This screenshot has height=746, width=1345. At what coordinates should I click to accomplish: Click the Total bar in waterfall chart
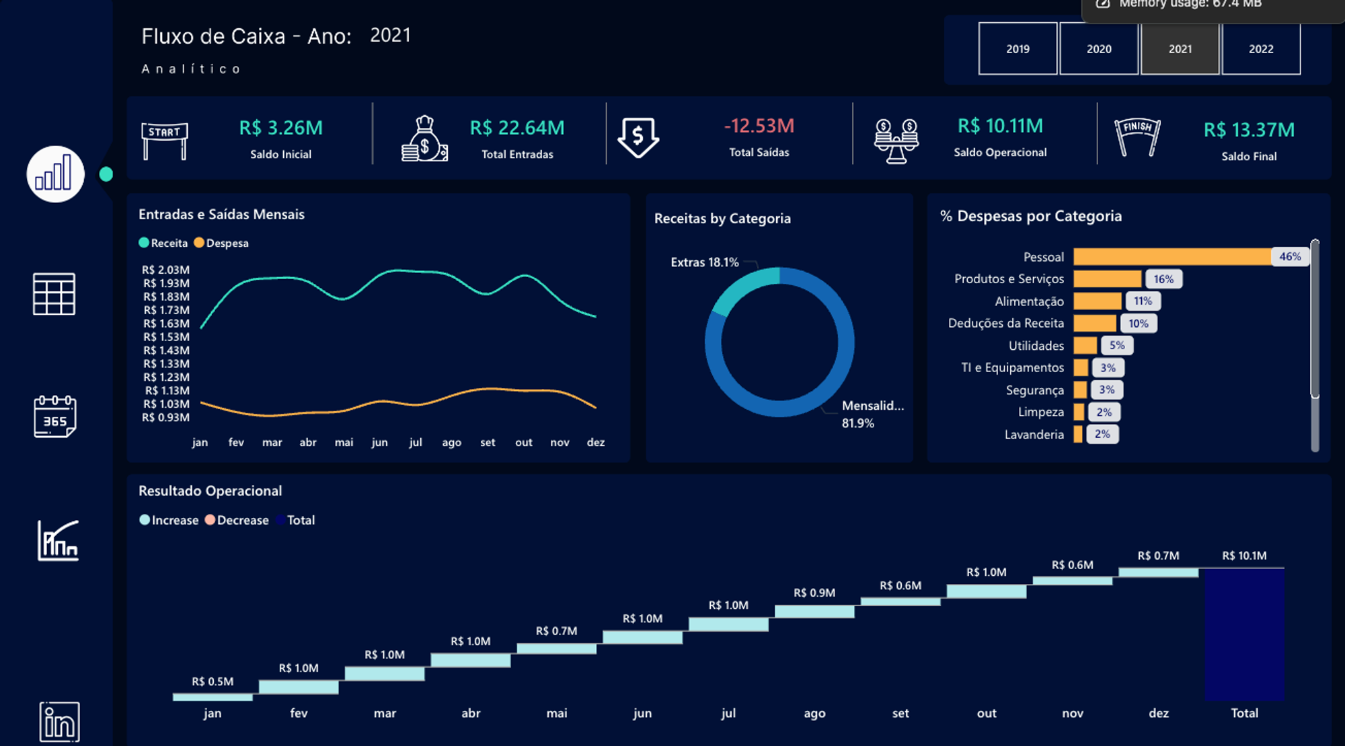(x=1244, y=634)
